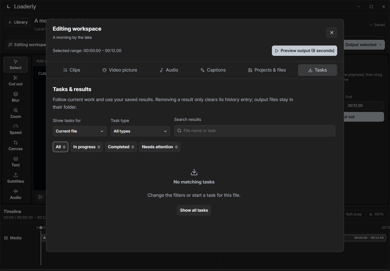Close the Editing workspace dialog
This screenshot has width=390, height=271.
click(x=331, y=33)
